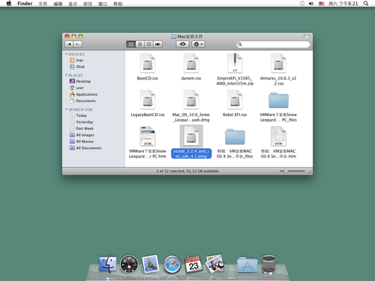The image size is (375, 281).
Task: Select the darwin.iso file icon
Action: [191, 63]
